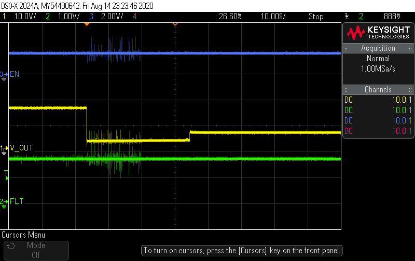Click the grip dots left of Acquisition
Screen dimensions: 415x261
(346, 48)
